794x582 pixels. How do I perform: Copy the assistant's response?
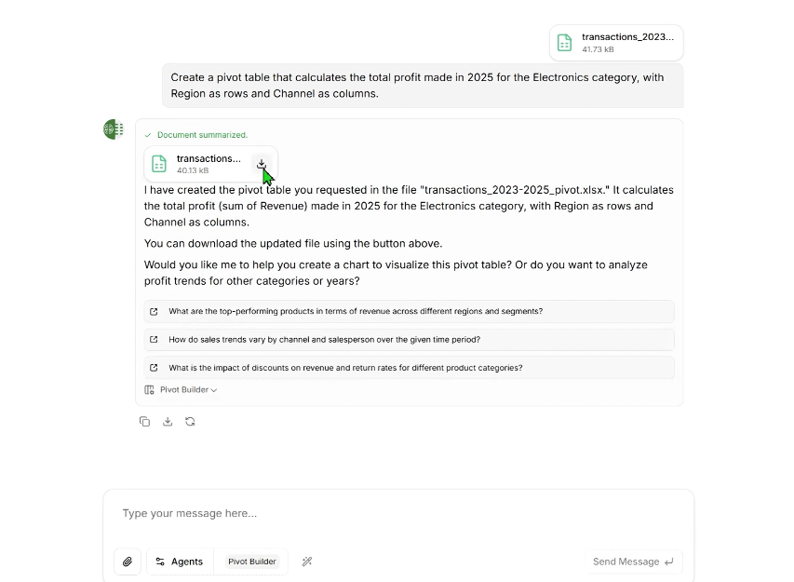(x=145, y=421)
